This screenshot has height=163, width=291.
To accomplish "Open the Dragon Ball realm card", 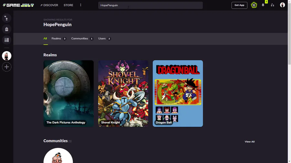I will [x=178, y=93].
